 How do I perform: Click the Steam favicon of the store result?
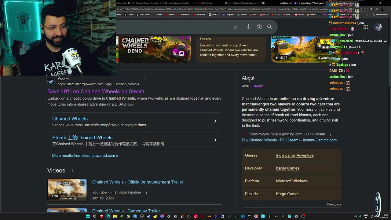(x=51, y=81)
